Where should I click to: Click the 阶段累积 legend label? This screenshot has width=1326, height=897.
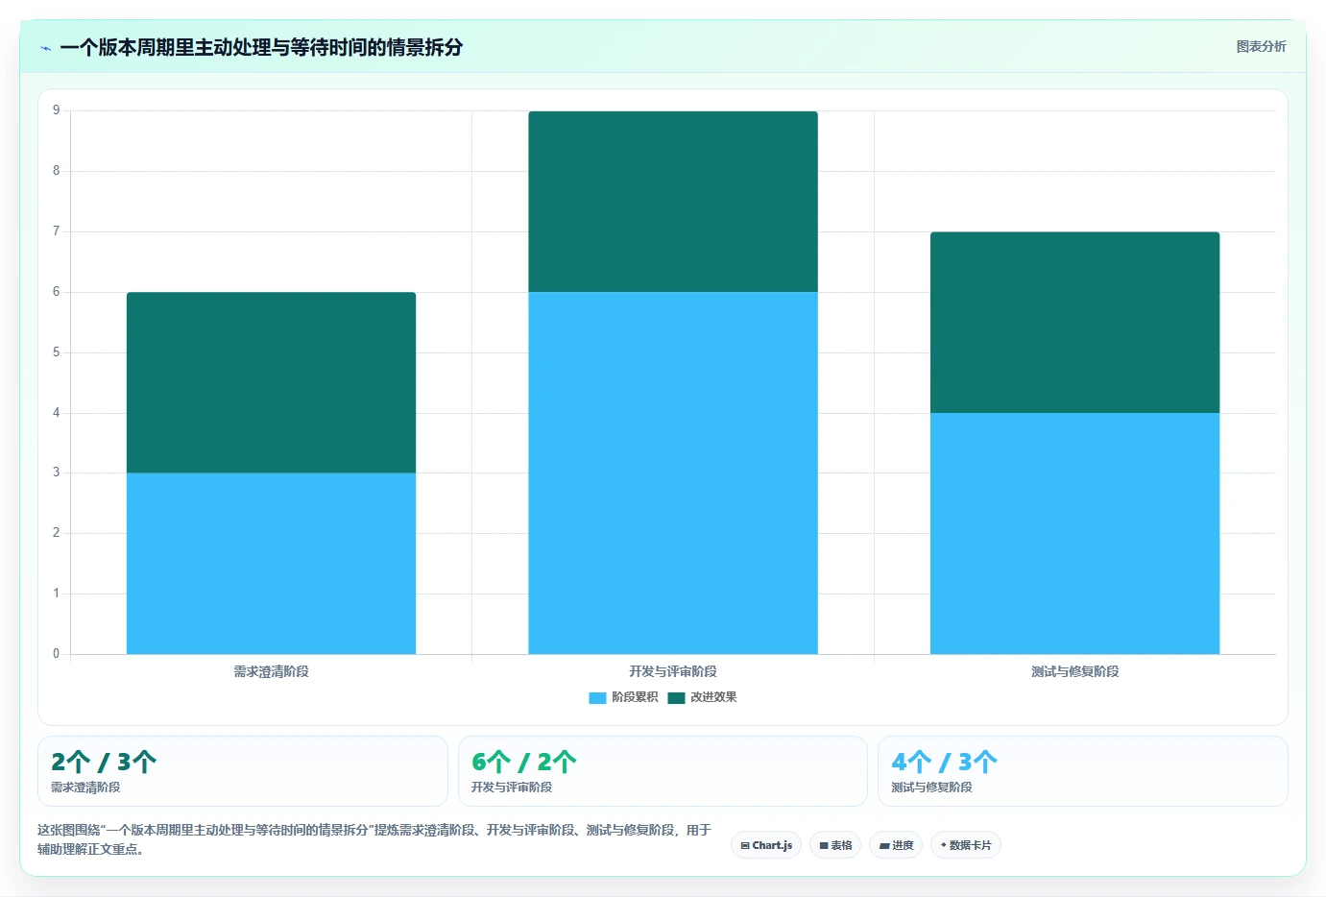(635, 697)
